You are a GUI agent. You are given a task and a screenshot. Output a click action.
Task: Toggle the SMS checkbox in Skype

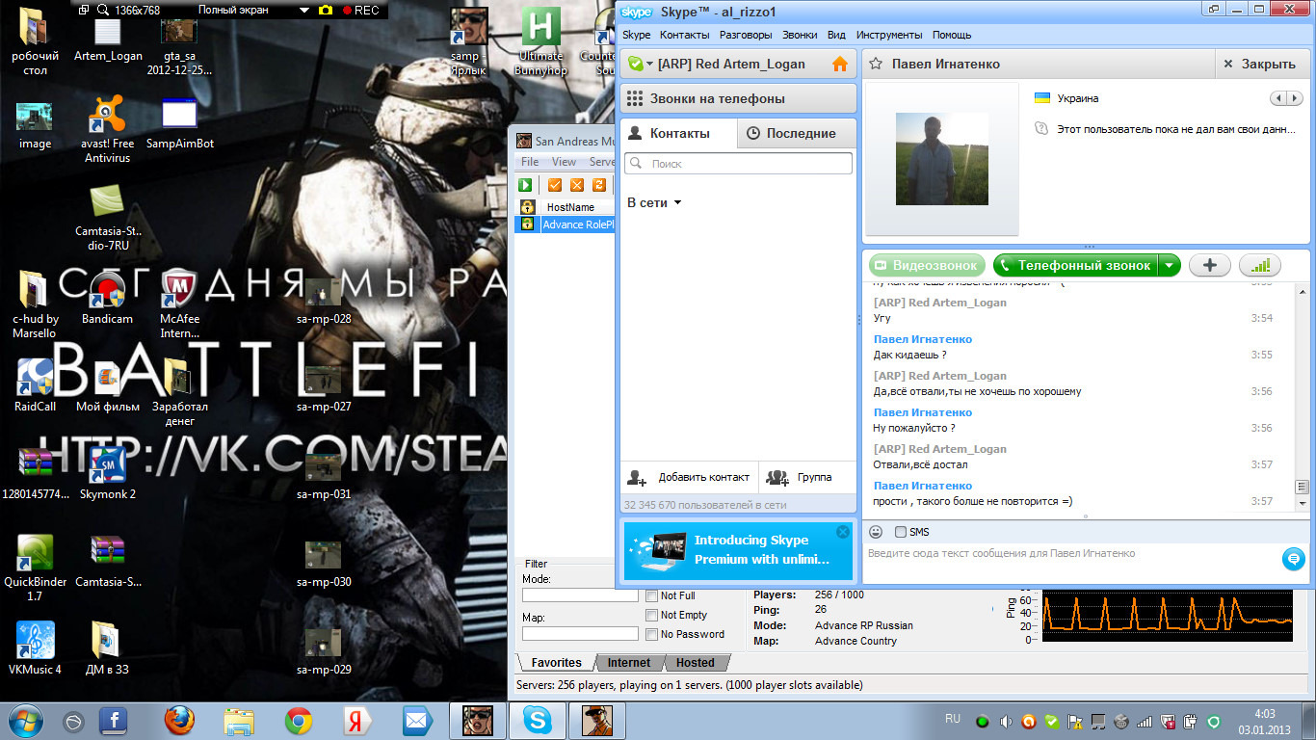[901, 532]
